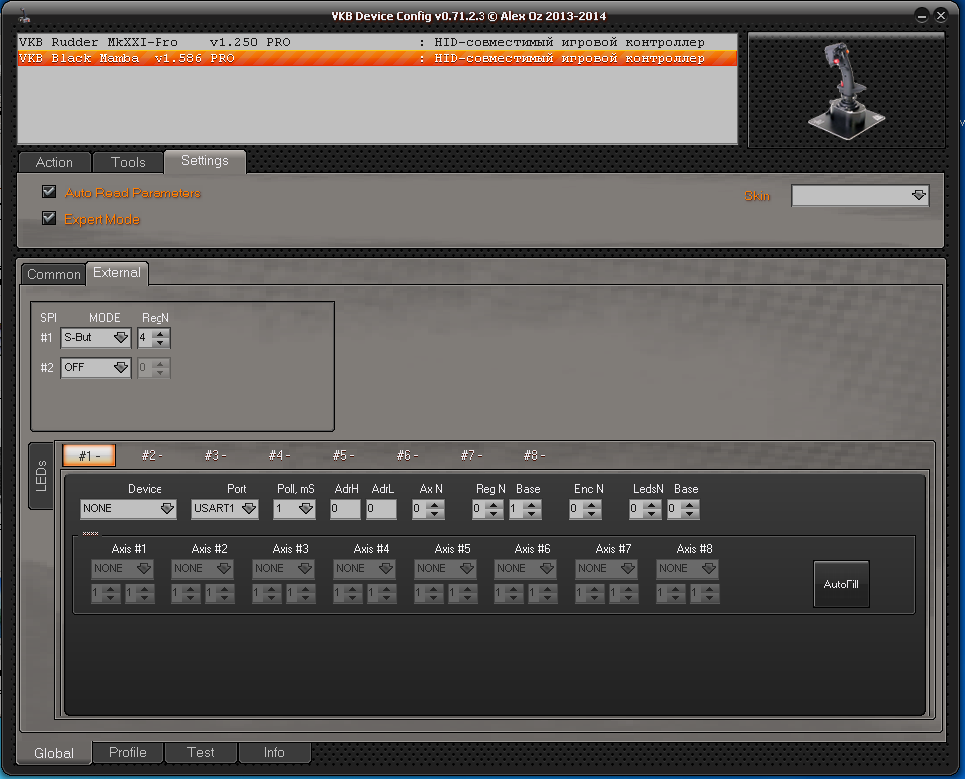Switch to the Settings tab
The width and height of the screenshot is (965, 779).
[x=205, y=161]
